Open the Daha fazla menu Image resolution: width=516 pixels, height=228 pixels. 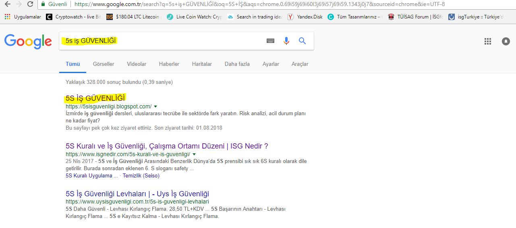(x=237, y=64)
